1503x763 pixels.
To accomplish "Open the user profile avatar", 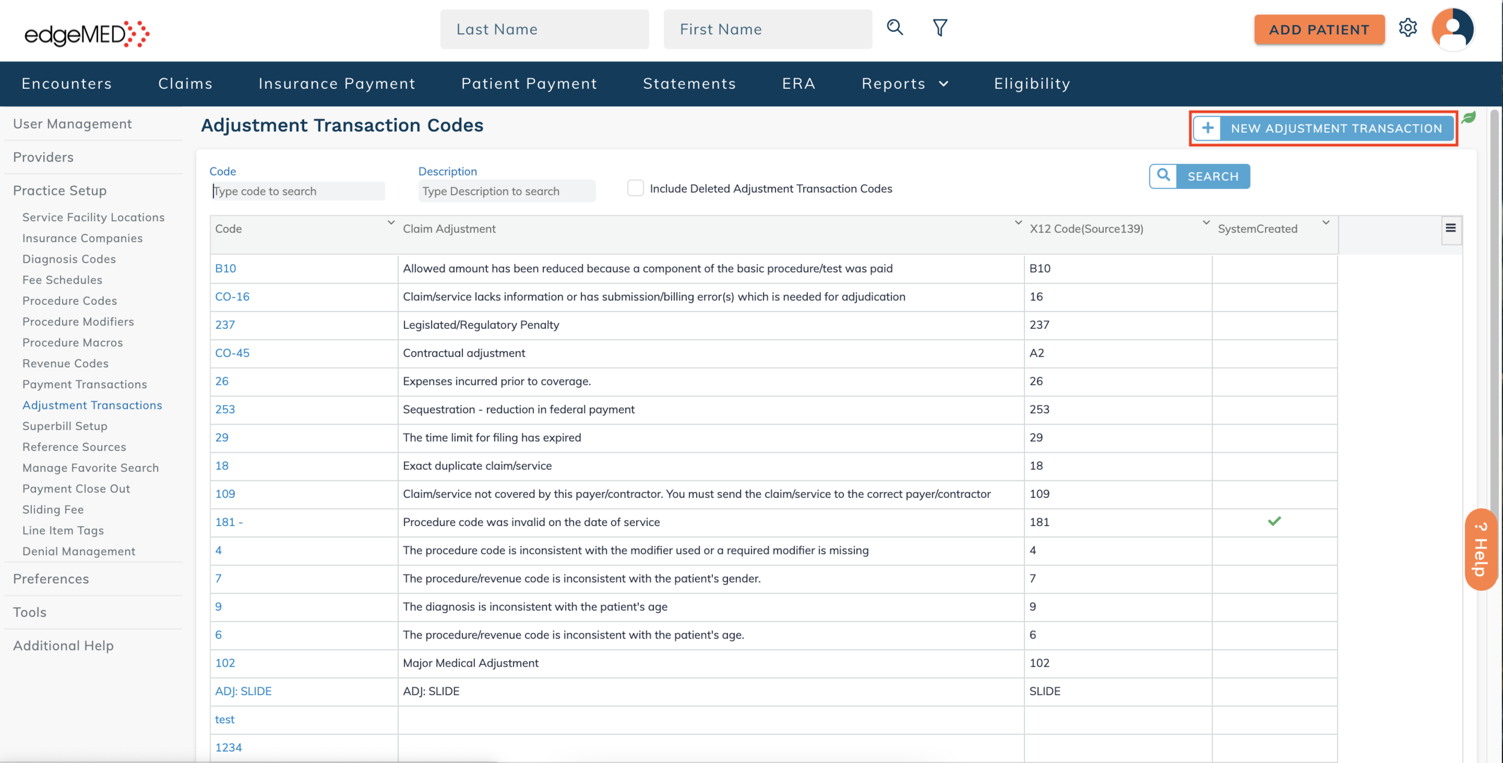I will click(x=1452, y=29).
